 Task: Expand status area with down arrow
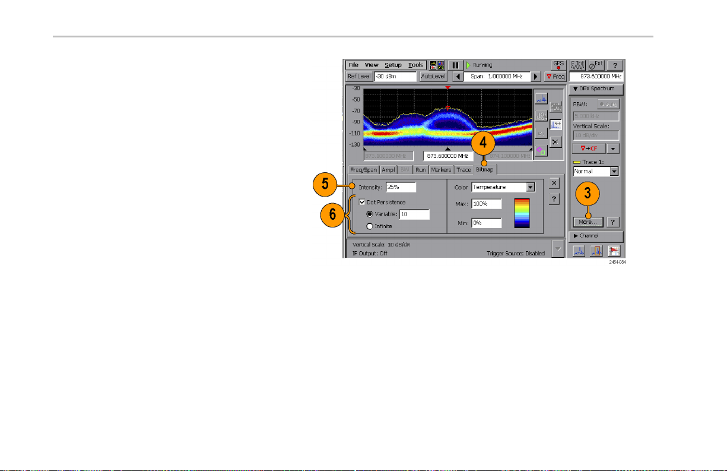coord(557,249)
